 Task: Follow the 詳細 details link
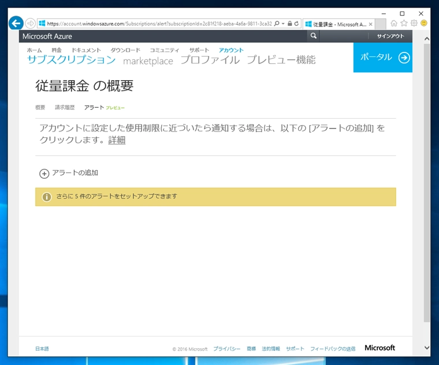pyautogui.click(x=117, y=140)
